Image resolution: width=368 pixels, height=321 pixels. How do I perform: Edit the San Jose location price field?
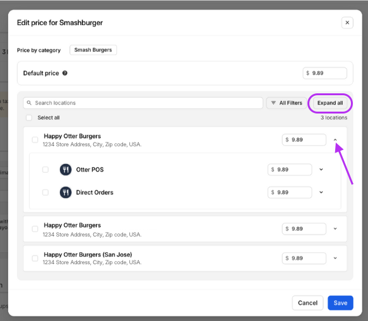(304, 258)
